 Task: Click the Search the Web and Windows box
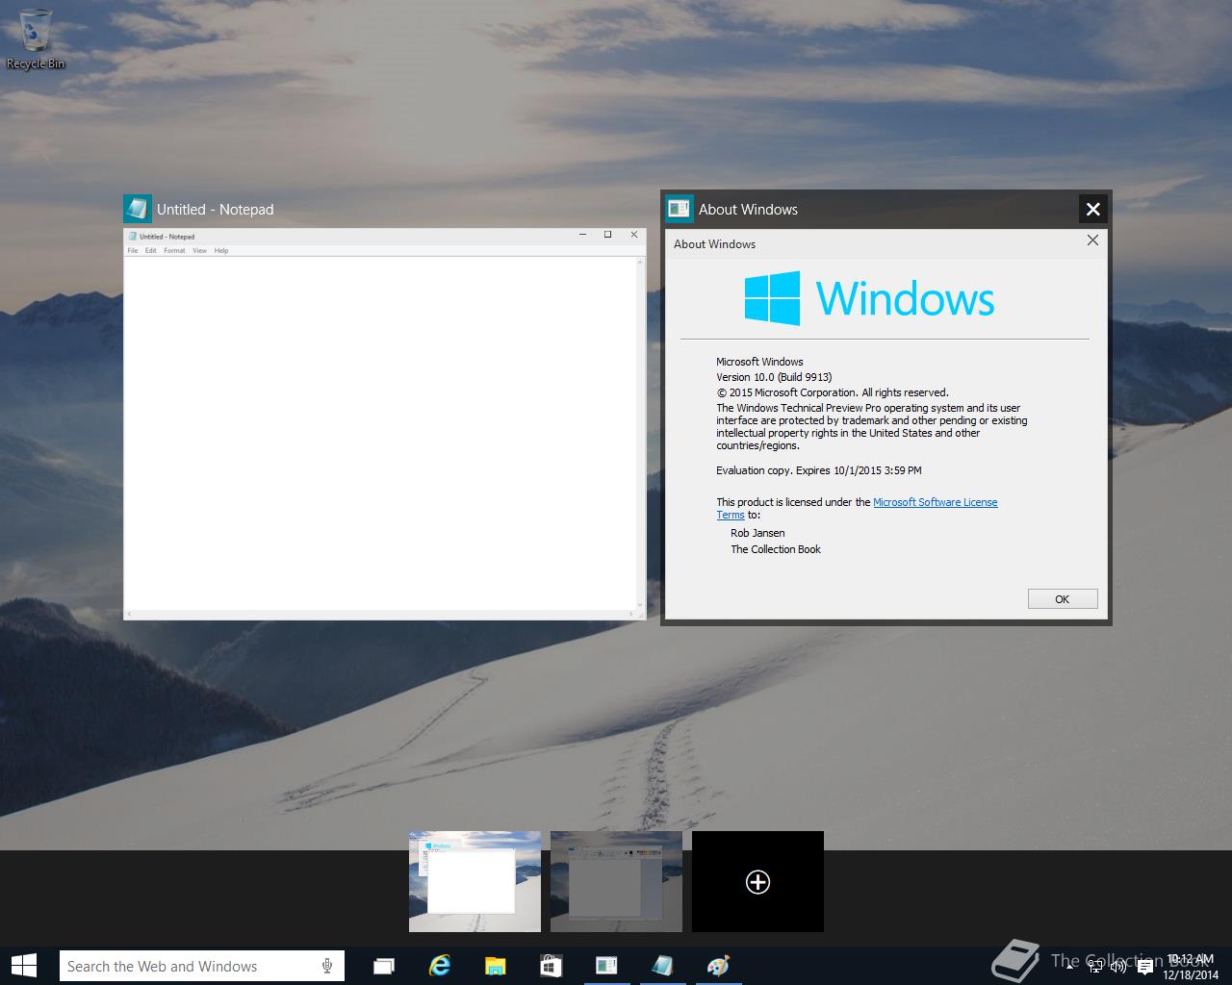[x=202, y=966]
